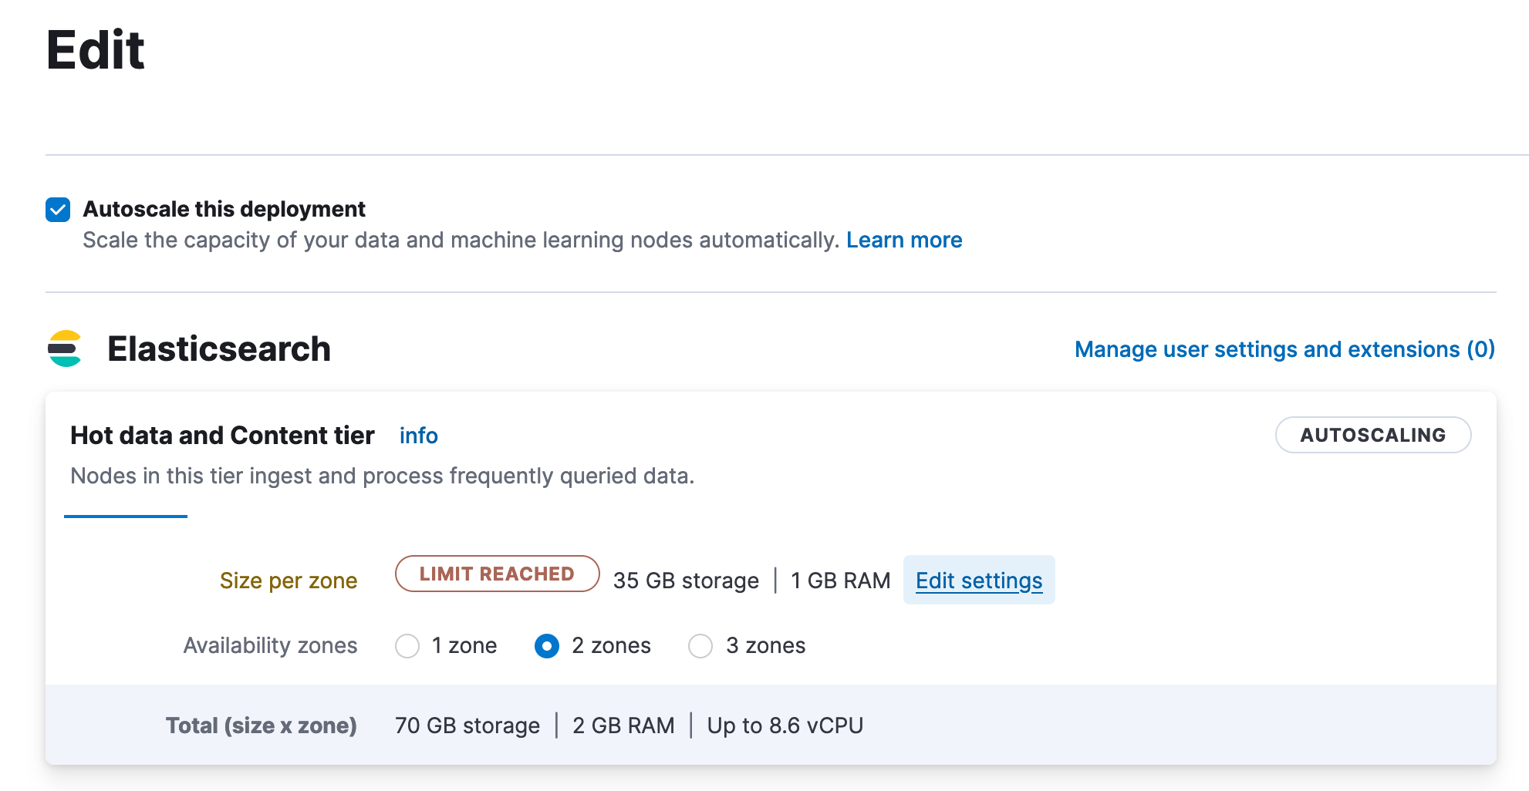Viewport: 1529px width, 791px height.
Task: Open Edit settings for size per zone
Action: point(979,581)
